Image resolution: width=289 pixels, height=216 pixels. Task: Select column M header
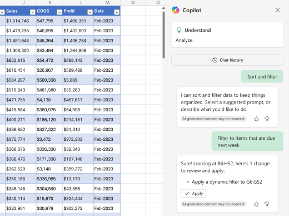point(107,2)
